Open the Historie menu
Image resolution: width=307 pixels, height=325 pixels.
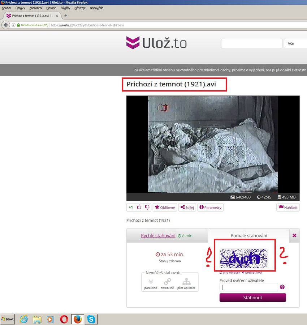tap(51, 8)
